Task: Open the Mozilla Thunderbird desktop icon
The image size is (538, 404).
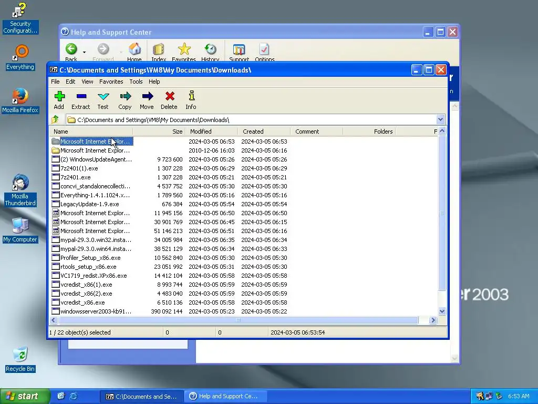Action: [x=20, y=190]
